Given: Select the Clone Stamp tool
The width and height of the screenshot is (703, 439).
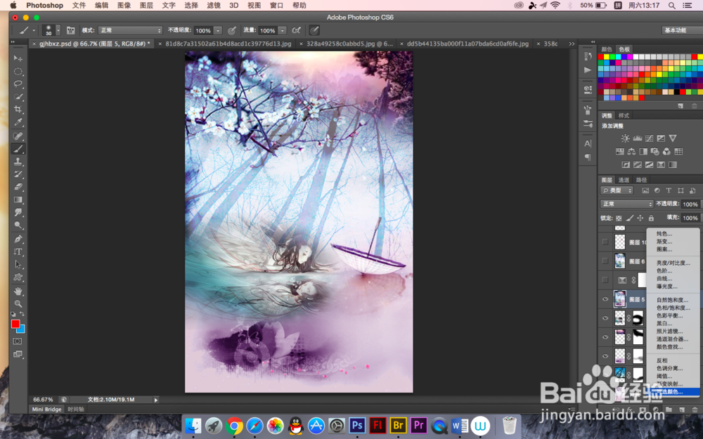Looking at the screenshot, I should click(18, 162).
